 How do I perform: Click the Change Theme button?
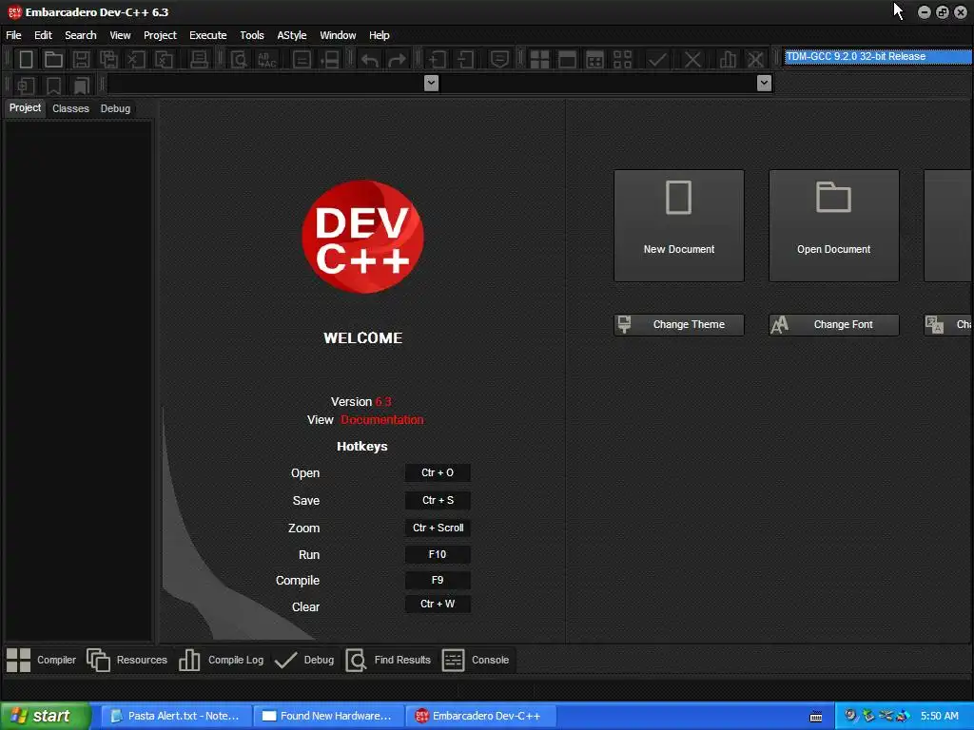tap(679, 325)
